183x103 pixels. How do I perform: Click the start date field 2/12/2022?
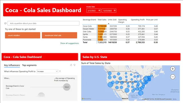[x=94, y=11]
